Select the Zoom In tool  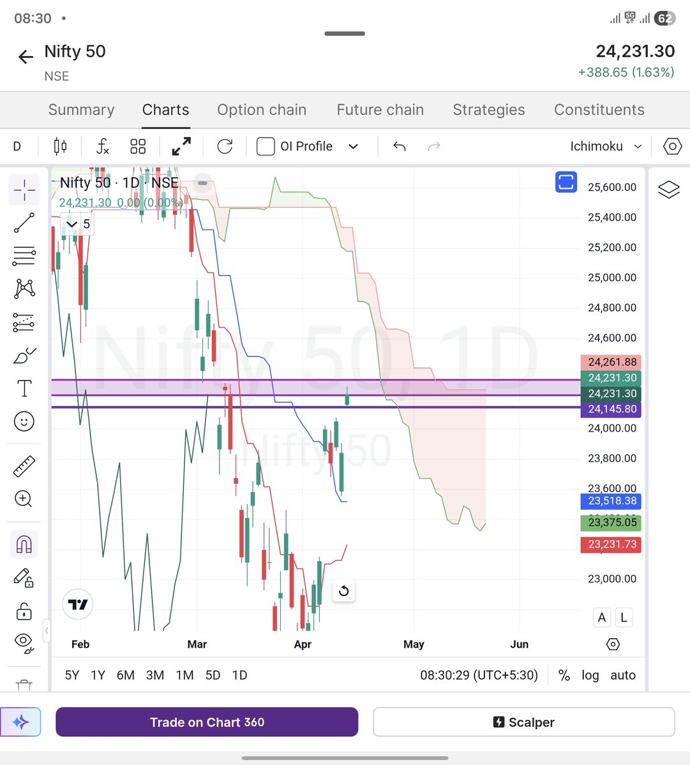pyautogui.click(x=24, y=499)
